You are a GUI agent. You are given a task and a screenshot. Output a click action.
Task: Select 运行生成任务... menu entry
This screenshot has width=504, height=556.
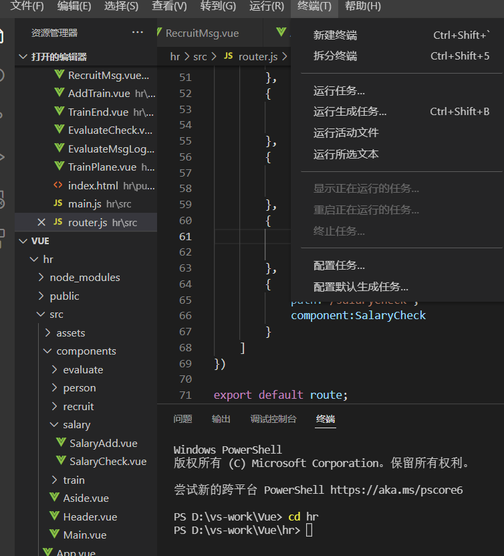tap(402, 112)
